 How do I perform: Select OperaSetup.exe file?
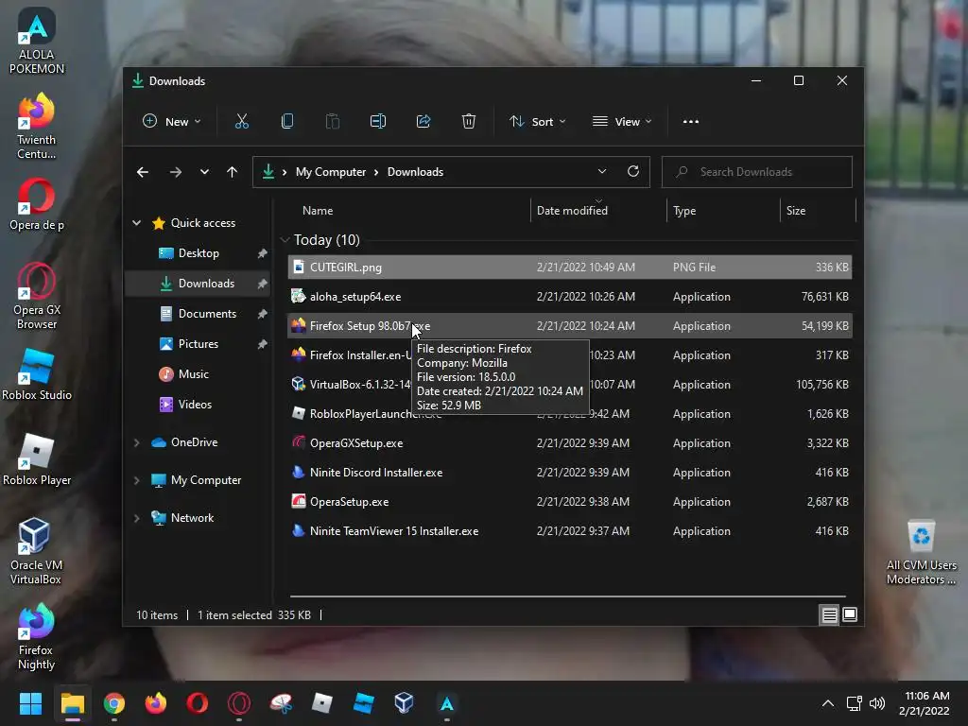(x=569, y=502)
